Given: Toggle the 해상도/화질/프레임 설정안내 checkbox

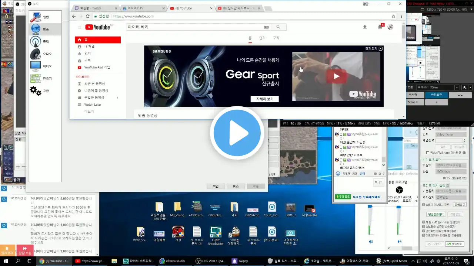Looking at the screenshot, I should [x=424, y=222].
